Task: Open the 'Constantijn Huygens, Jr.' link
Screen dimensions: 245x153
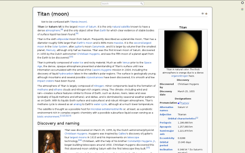Action: 141,141
